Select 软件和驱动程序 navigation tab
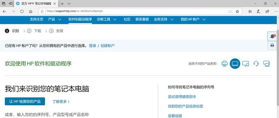279x118 pixels. coord(80,19)
